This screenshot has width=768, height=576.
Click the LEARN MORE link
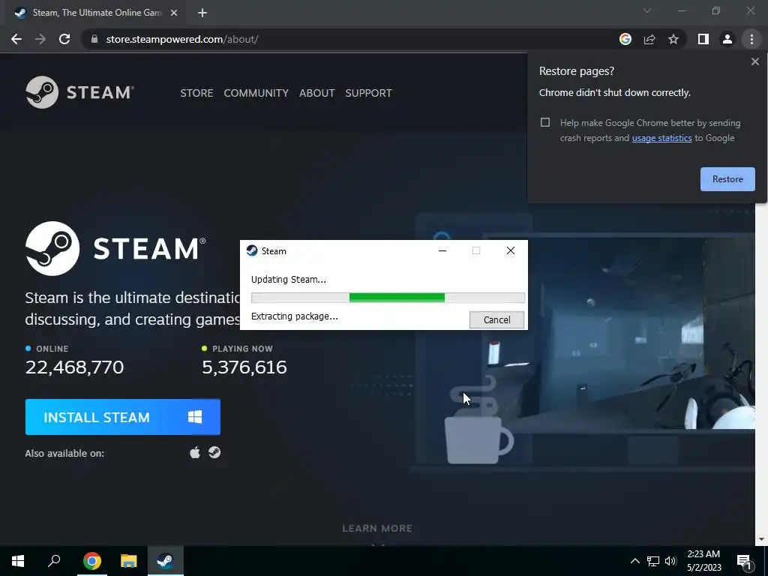[377, 529]
